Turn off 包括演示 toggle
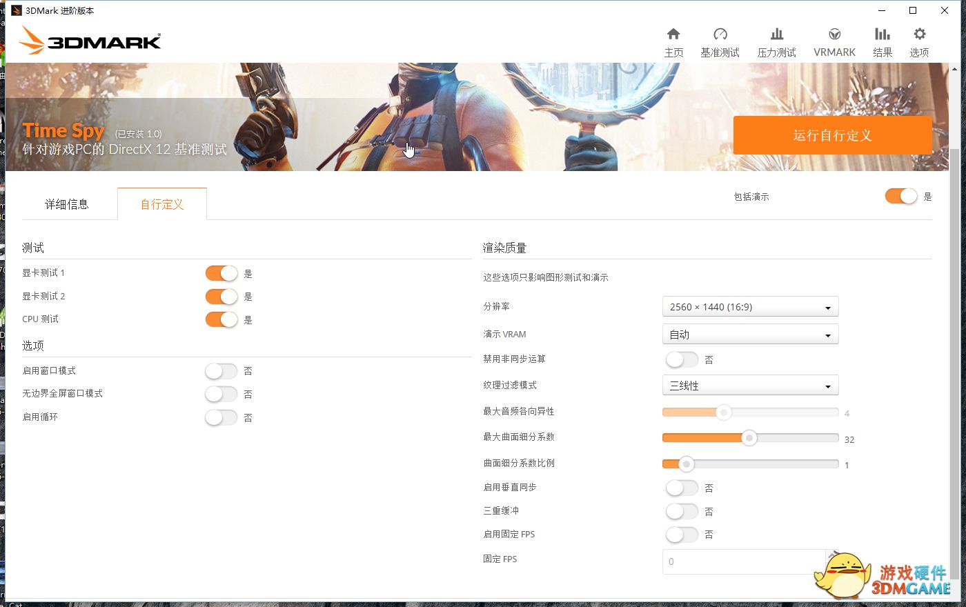Screen dimensions: 966x607 [901, 196]
